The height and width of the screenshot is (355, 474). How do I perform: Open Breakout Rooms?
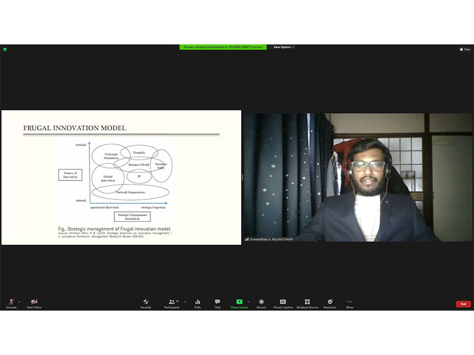307,303
